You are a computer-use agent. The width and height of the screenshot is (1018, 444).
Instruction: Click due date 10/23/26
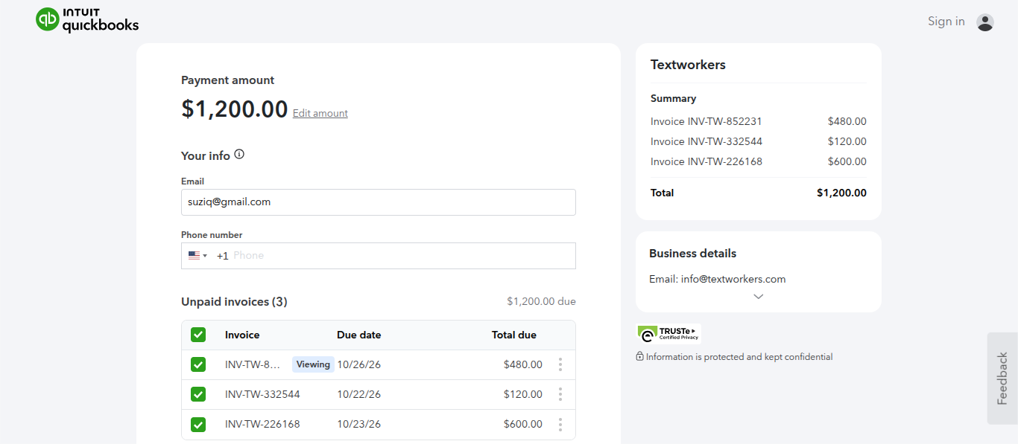[359, 424]
